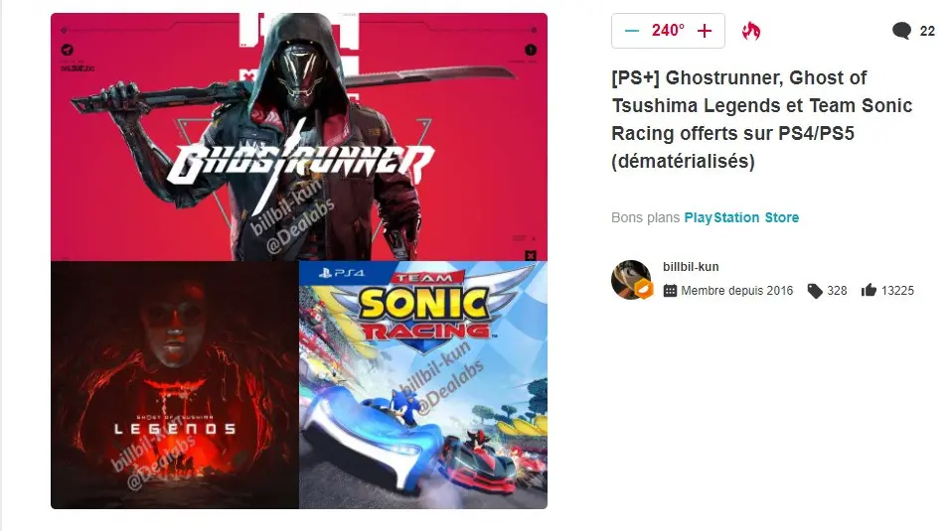Click the 13225 likes count
This screenshot has width=951, height=531.
coord(897,291)
